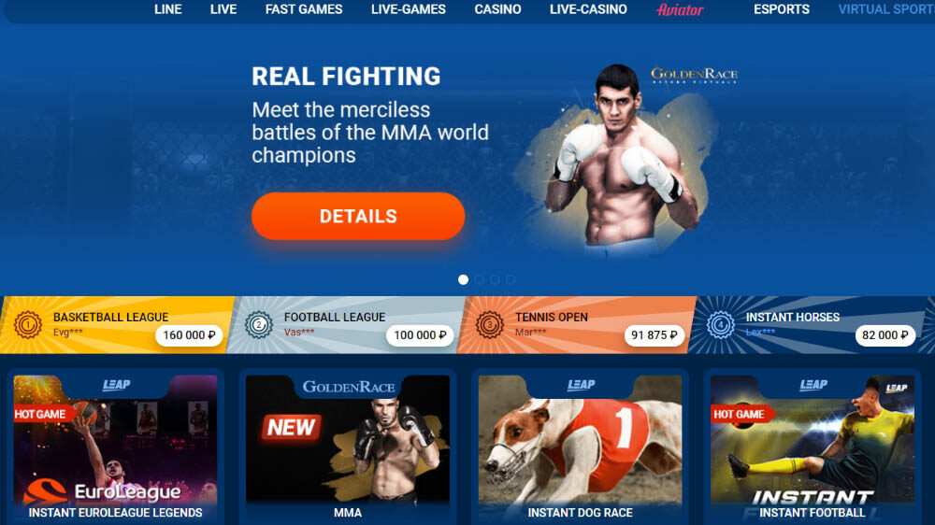Click the rank 2 medal icon for Football League

(258, 325)
